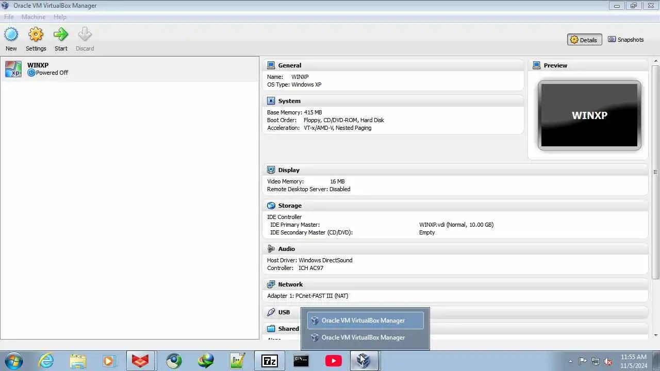
Task: Select second Oracle VM VirtualBox Manager popup entry
Action: [366, 338]
